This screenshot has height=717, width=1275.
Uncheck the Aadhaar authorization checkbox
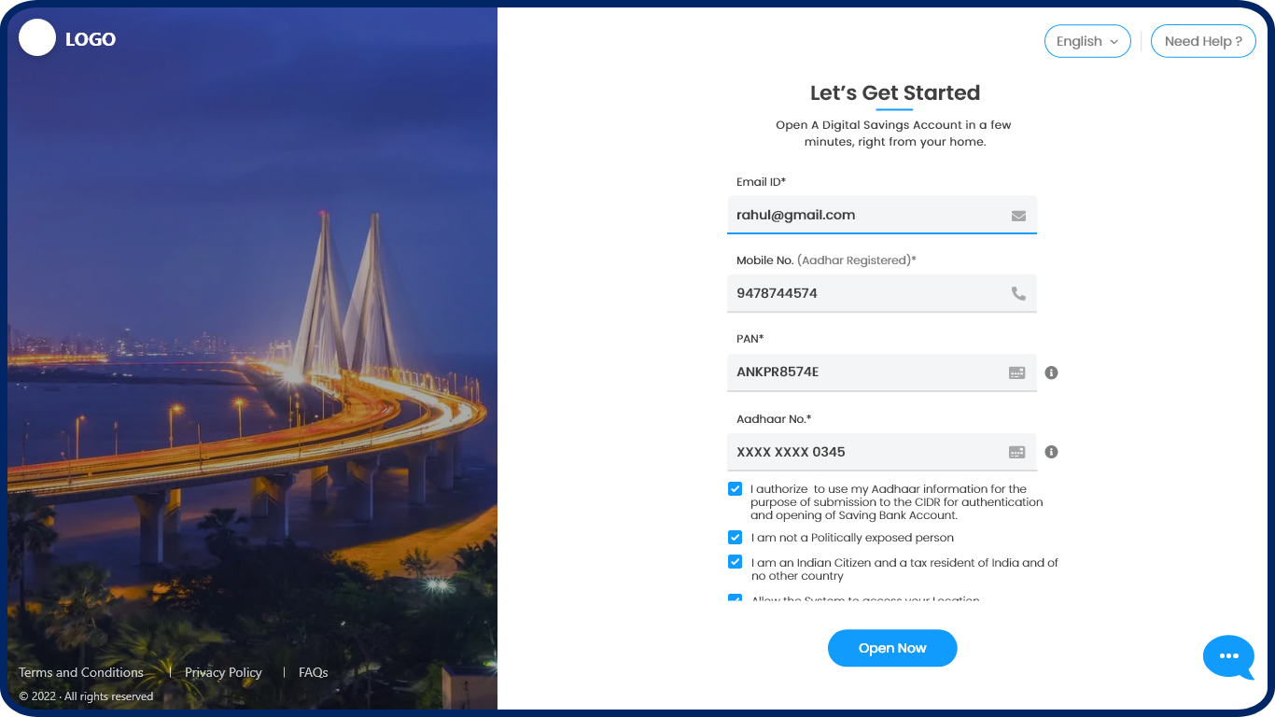tap(736, 489)
